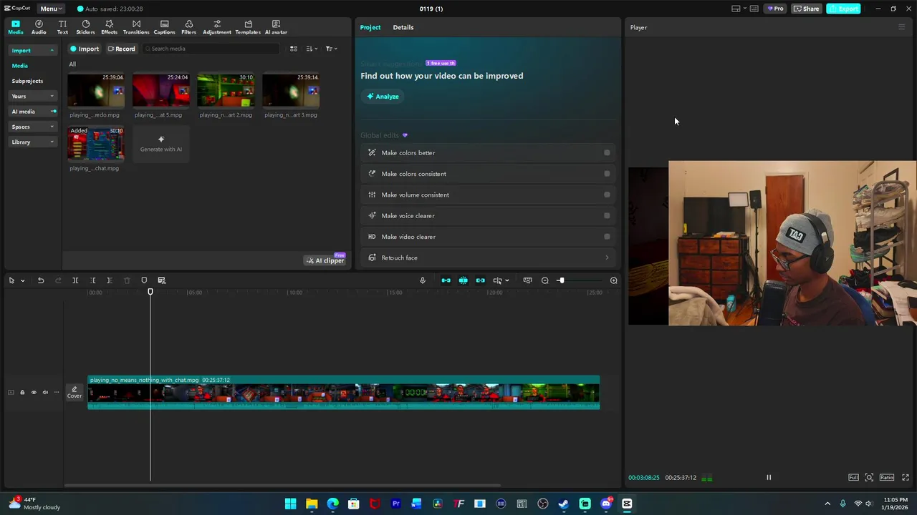Open the Text panel
Viewport: 917px width, 515px height.
(62, 27)
